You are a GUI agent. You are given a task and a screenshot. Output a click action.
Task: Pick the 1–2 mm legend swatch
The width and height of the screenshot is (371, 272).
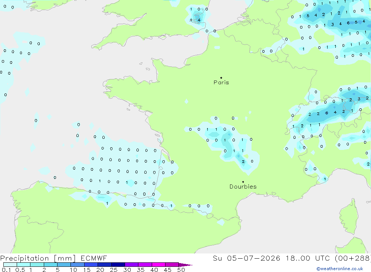pos(37,265)
